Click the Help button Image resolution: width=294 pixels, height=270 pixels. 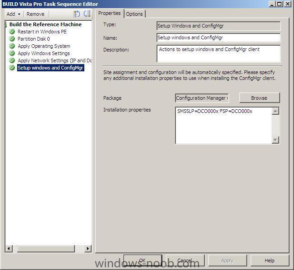(x=270, y=261)
